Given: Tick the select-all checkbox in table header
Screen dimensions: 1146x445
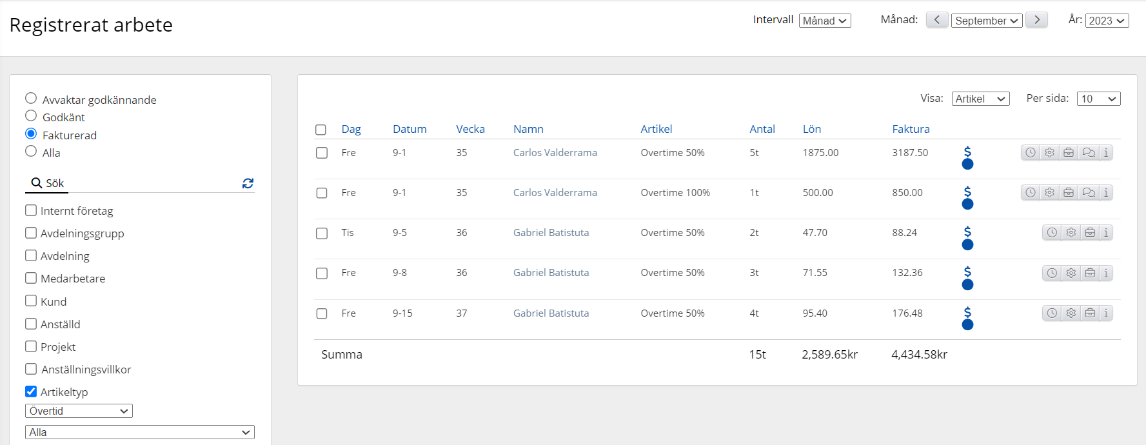Looking at the screenshot, I should coord(321,130).
